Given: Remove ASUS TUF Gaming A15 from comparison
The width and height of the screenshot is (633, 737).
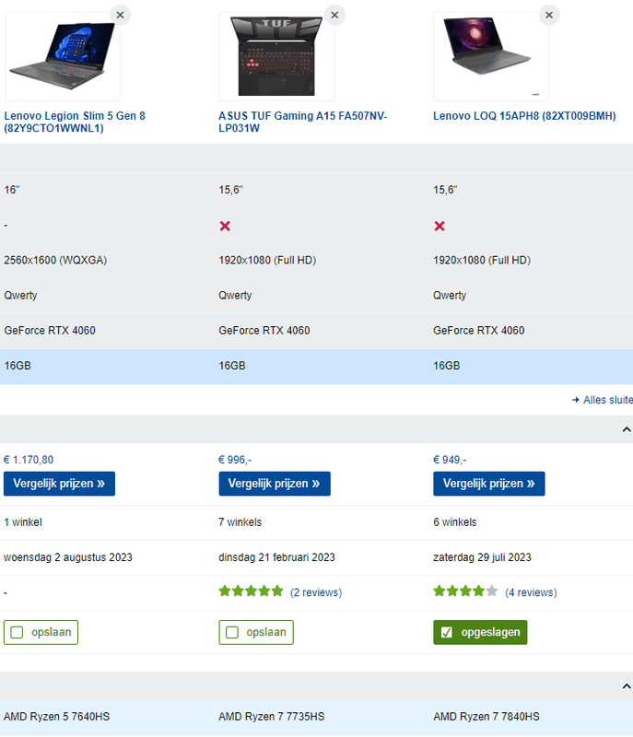Looking at the screenshot, I should click(x=334, y=15).
